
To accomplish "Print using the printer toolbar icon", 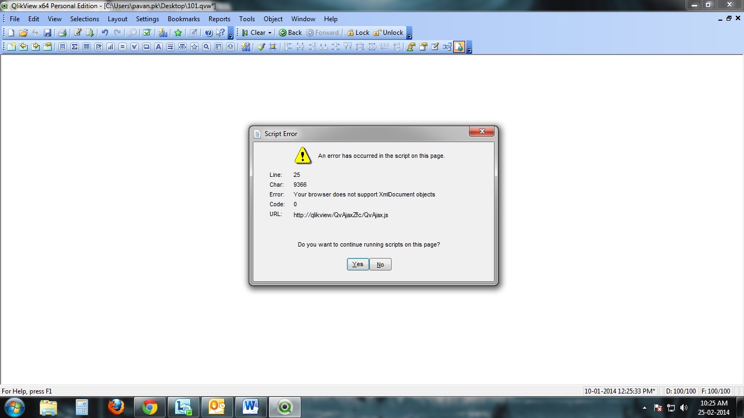I will pyautogui.click(x=62, y=33).
